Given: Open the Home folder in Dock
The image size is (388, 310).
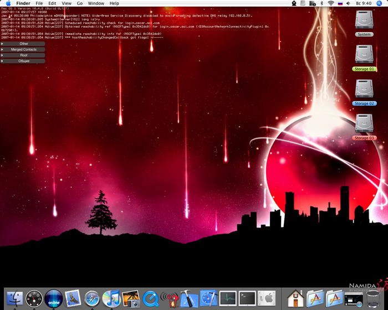Looking at the screenshot, I should [295, 299].
